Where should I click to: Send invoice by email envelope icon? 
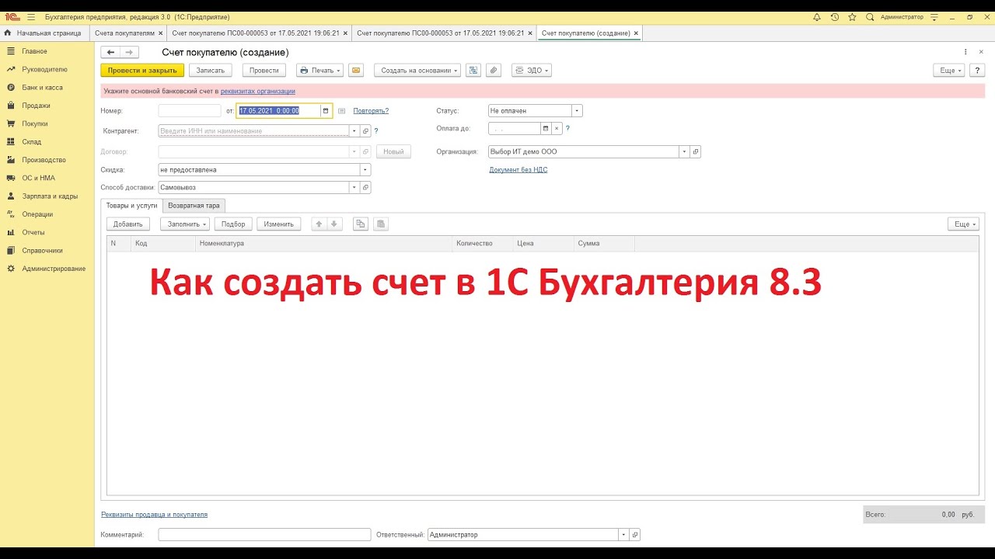tap(356, 70)
